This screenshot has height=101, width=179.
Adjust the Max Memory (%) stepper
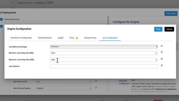point(90,82)
